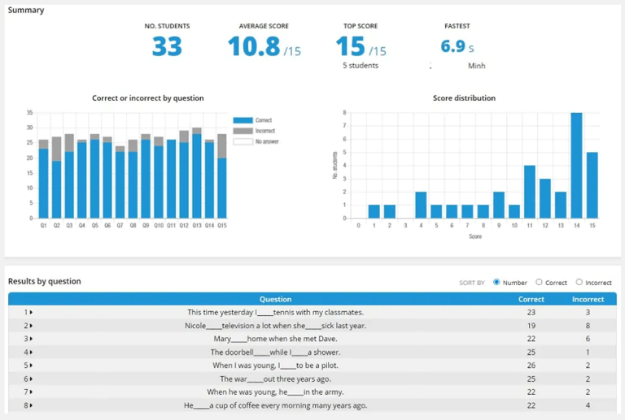
Task: Click the Question column header
Action: coord(275,299)
